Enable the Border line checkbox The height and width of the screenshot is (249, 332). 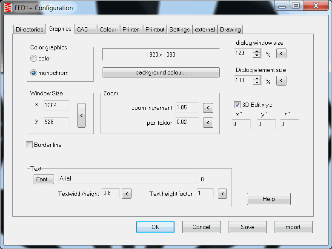pyautogui.click(x=29, y=145)
